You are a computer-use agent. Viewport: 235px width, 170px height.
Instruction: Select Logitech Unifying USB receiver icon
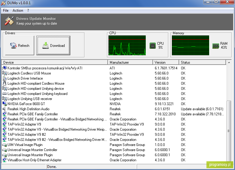(x=5, y=99)
